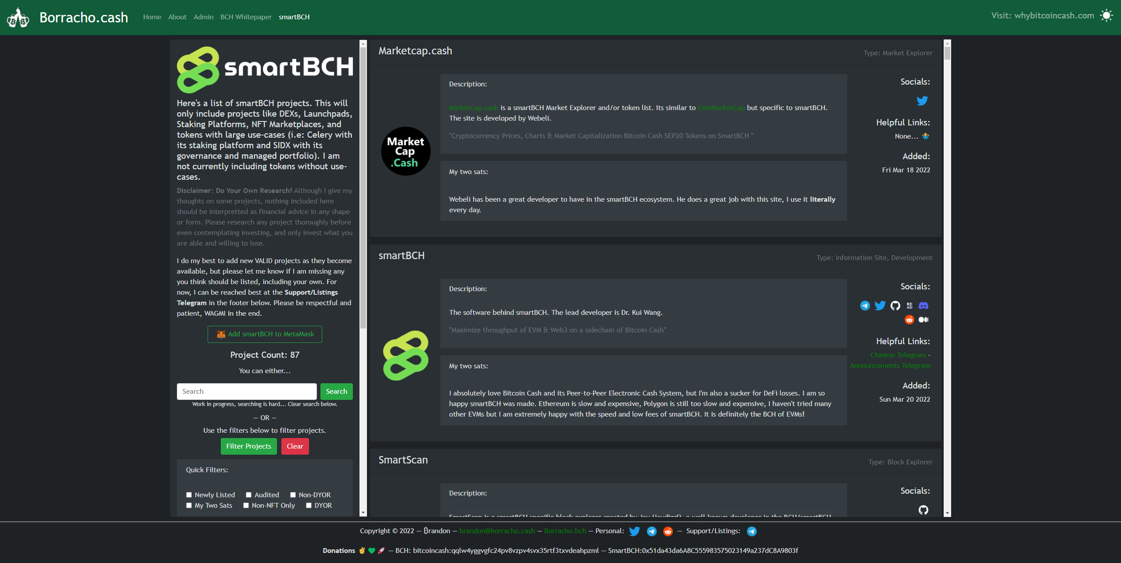Enable the Newly Listed quick filter
1121x563 pixels.
click(189, 495)
